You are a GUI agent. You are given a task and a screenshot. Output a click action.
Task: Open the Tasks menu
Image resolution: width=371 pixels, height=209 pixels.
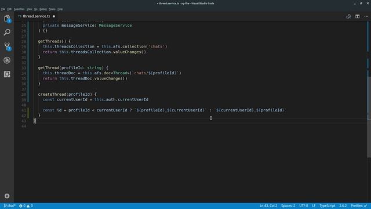pyautogui.click(x=52, y=9)
